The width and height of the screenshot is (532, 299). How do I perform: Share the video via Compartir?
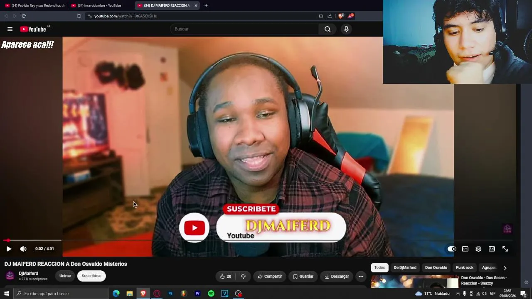(270, 277)
